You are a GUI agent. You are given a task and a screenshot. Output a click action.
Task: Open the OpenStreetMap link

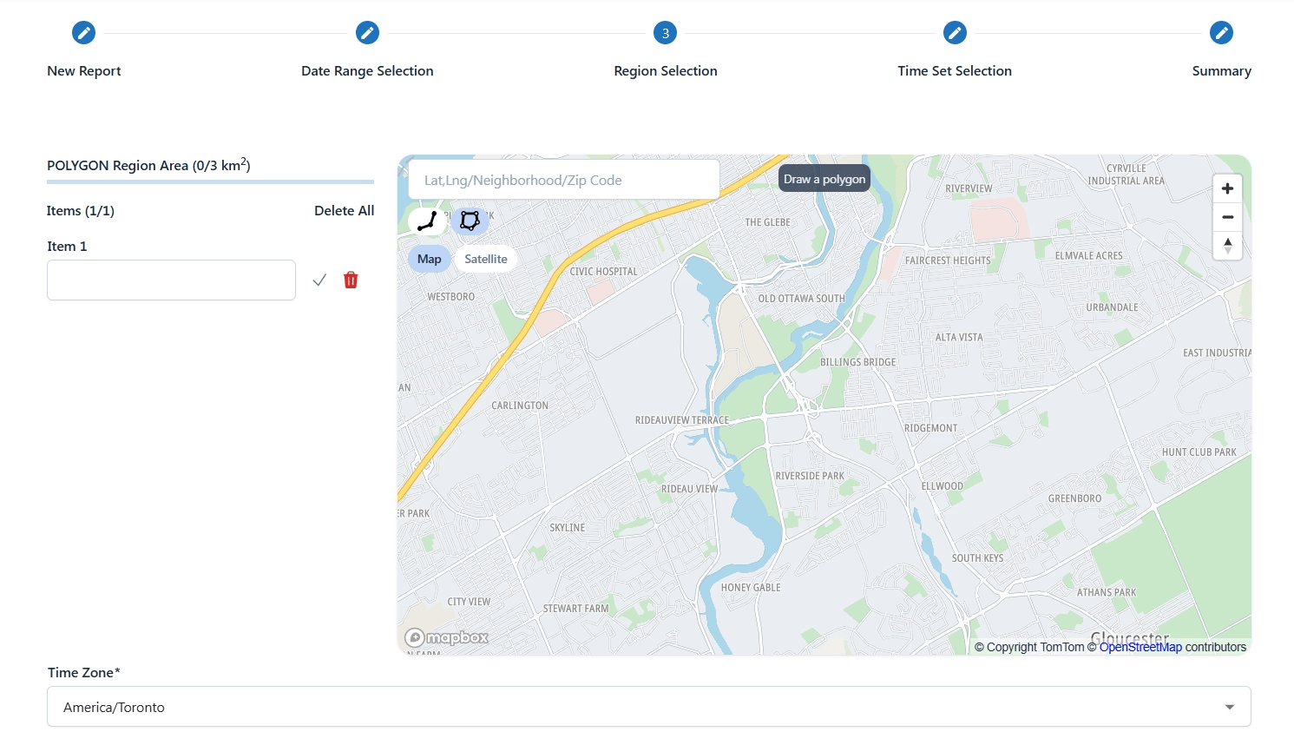click(x=1140, y=647)
